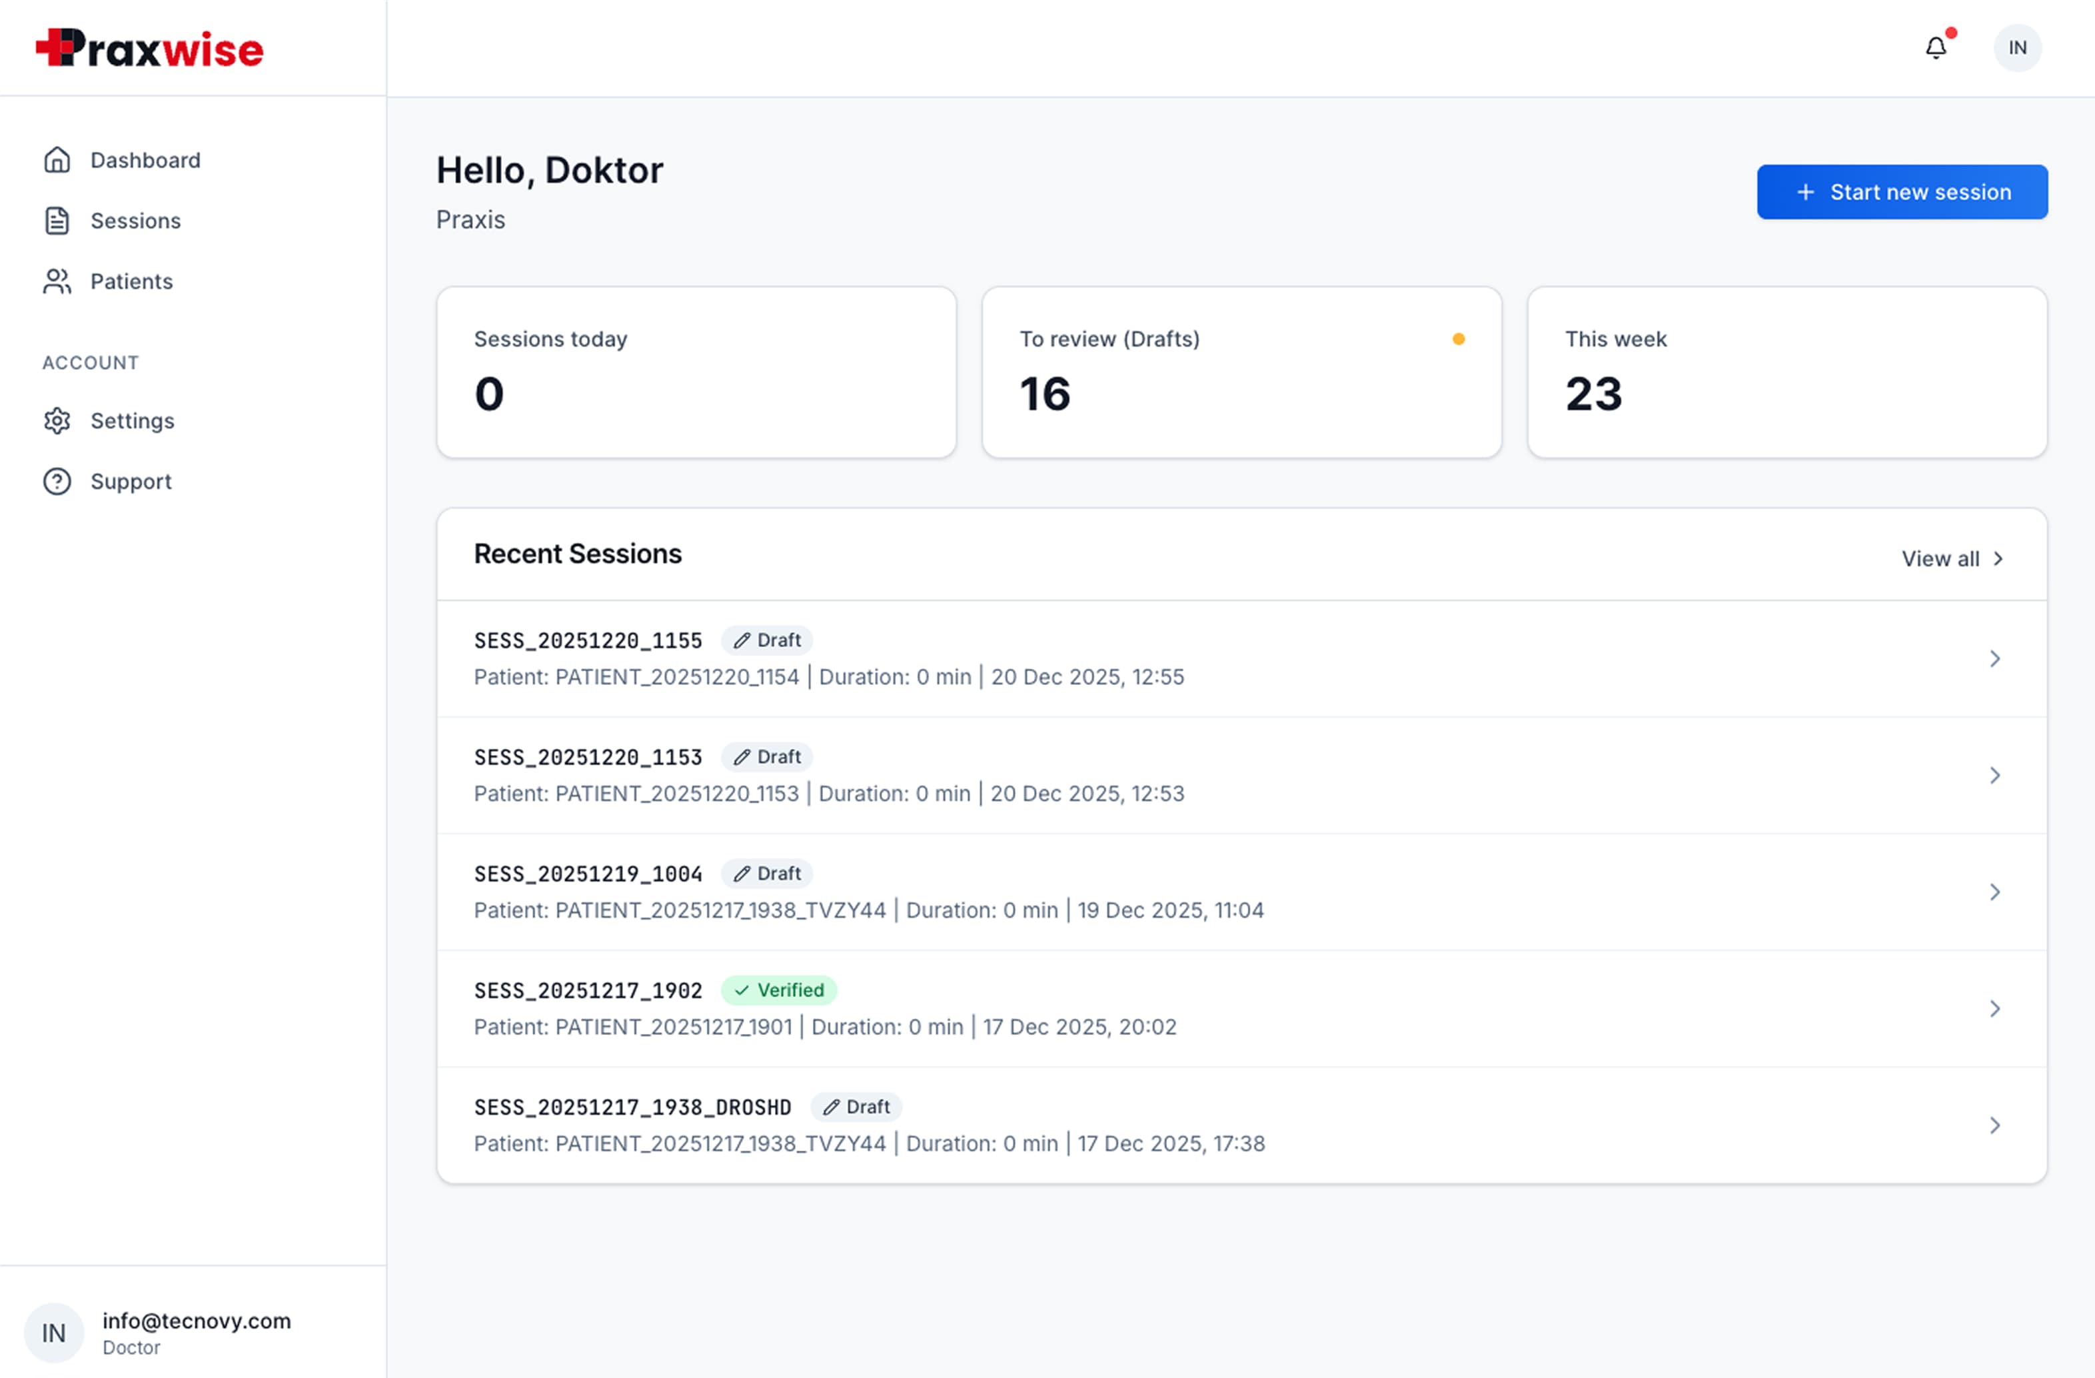2095x1378 pixels.
Task: Open SESS_20251219_1004 details with right arrow
Action: (1994, 892)
